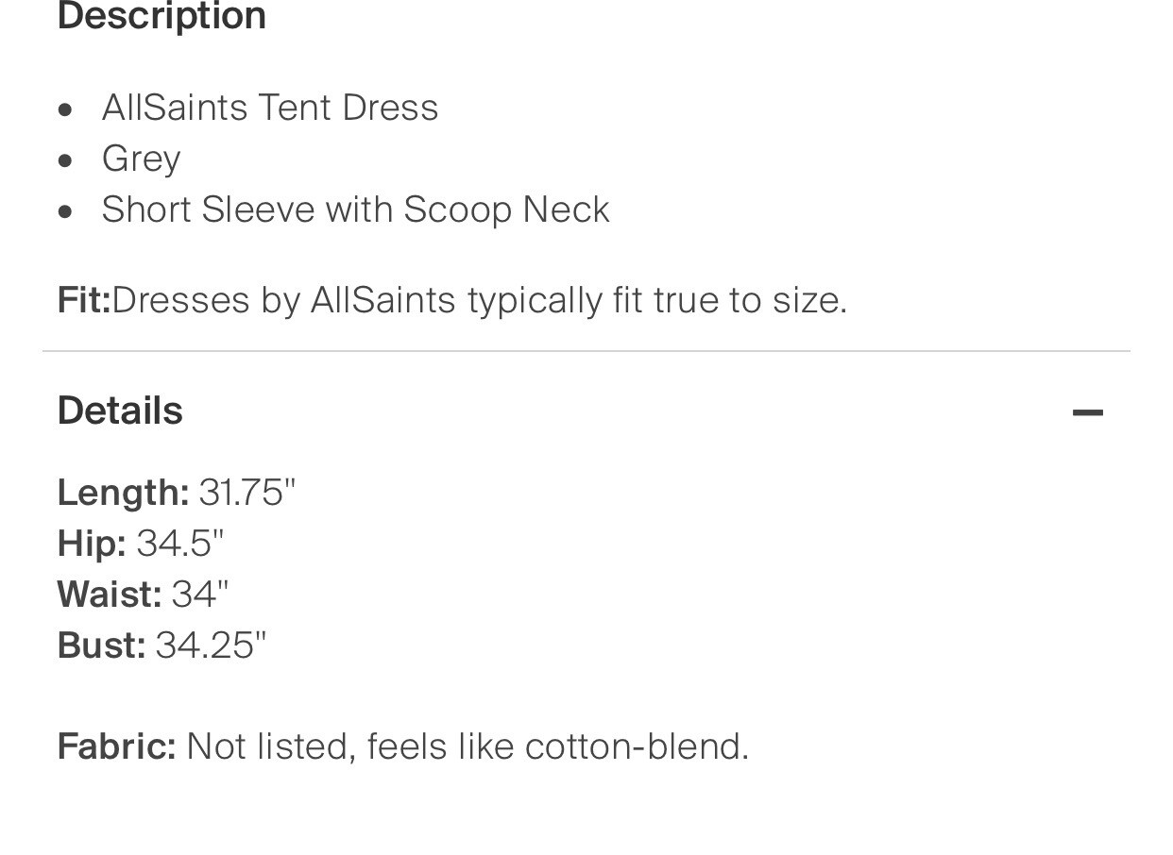Click the Details section heading
Viewport: 1173px width, 855px height.
[119, 410]
